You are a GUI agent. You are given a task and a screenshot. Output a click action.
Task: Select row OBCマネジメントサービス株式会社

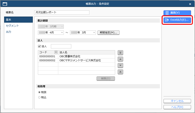pyautogui.click(x=76, y=60)
